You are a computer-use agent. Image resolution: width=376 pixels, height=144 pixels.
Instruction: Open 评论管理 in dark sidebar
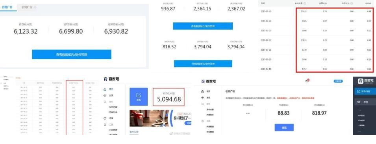click(x=361, y=120)
